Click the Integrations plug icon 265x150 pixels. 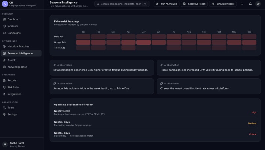(x=4, y=94)
